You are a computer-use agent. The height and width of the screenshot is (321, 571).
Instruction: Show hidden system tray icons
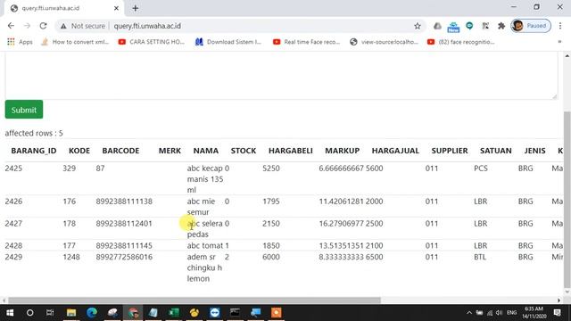(469, 313)
